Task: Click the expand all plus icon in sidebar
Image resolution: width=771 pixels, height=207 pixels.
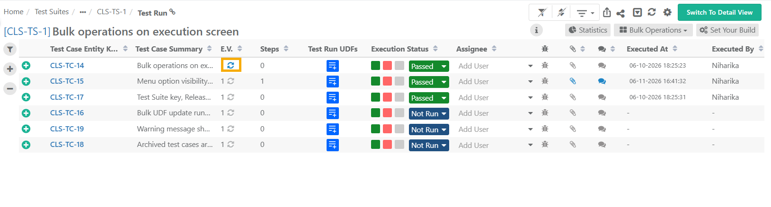Action: [x=10, y=69]
